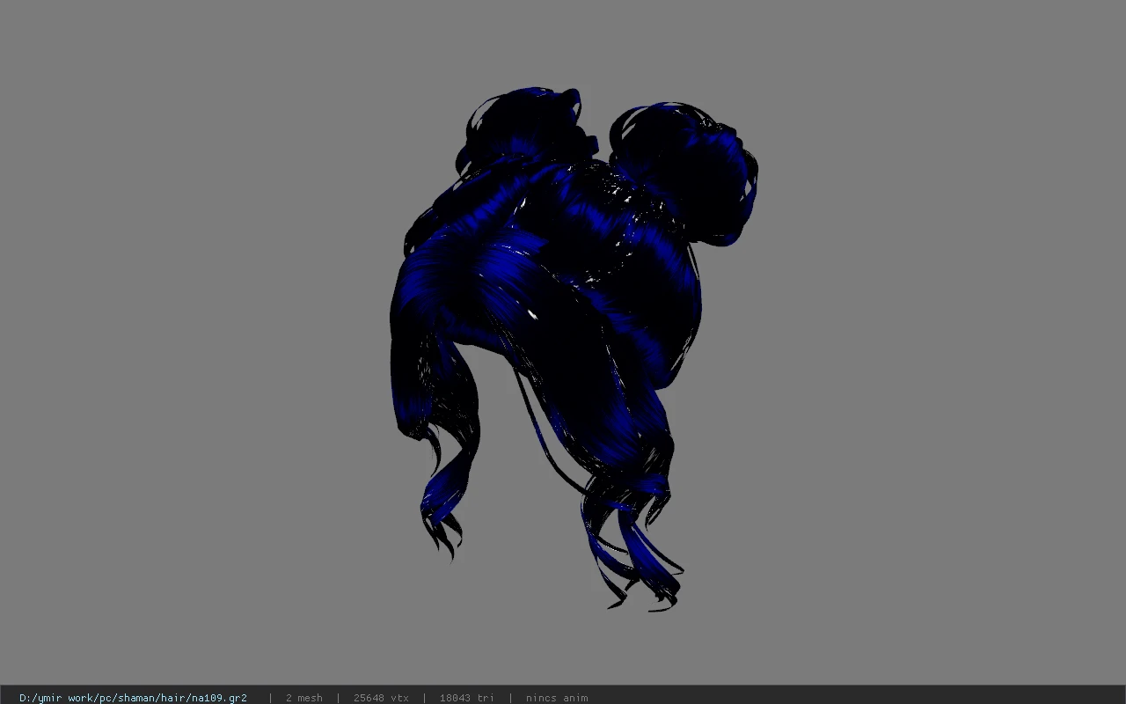Click empty gray area below the hair curls

[563, 649]
